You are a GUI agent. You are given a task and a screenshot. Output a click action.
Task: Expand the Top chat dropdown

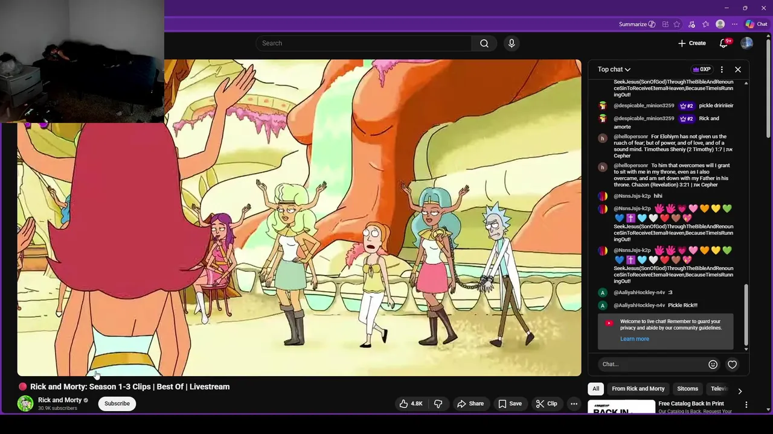coord(614,69)
